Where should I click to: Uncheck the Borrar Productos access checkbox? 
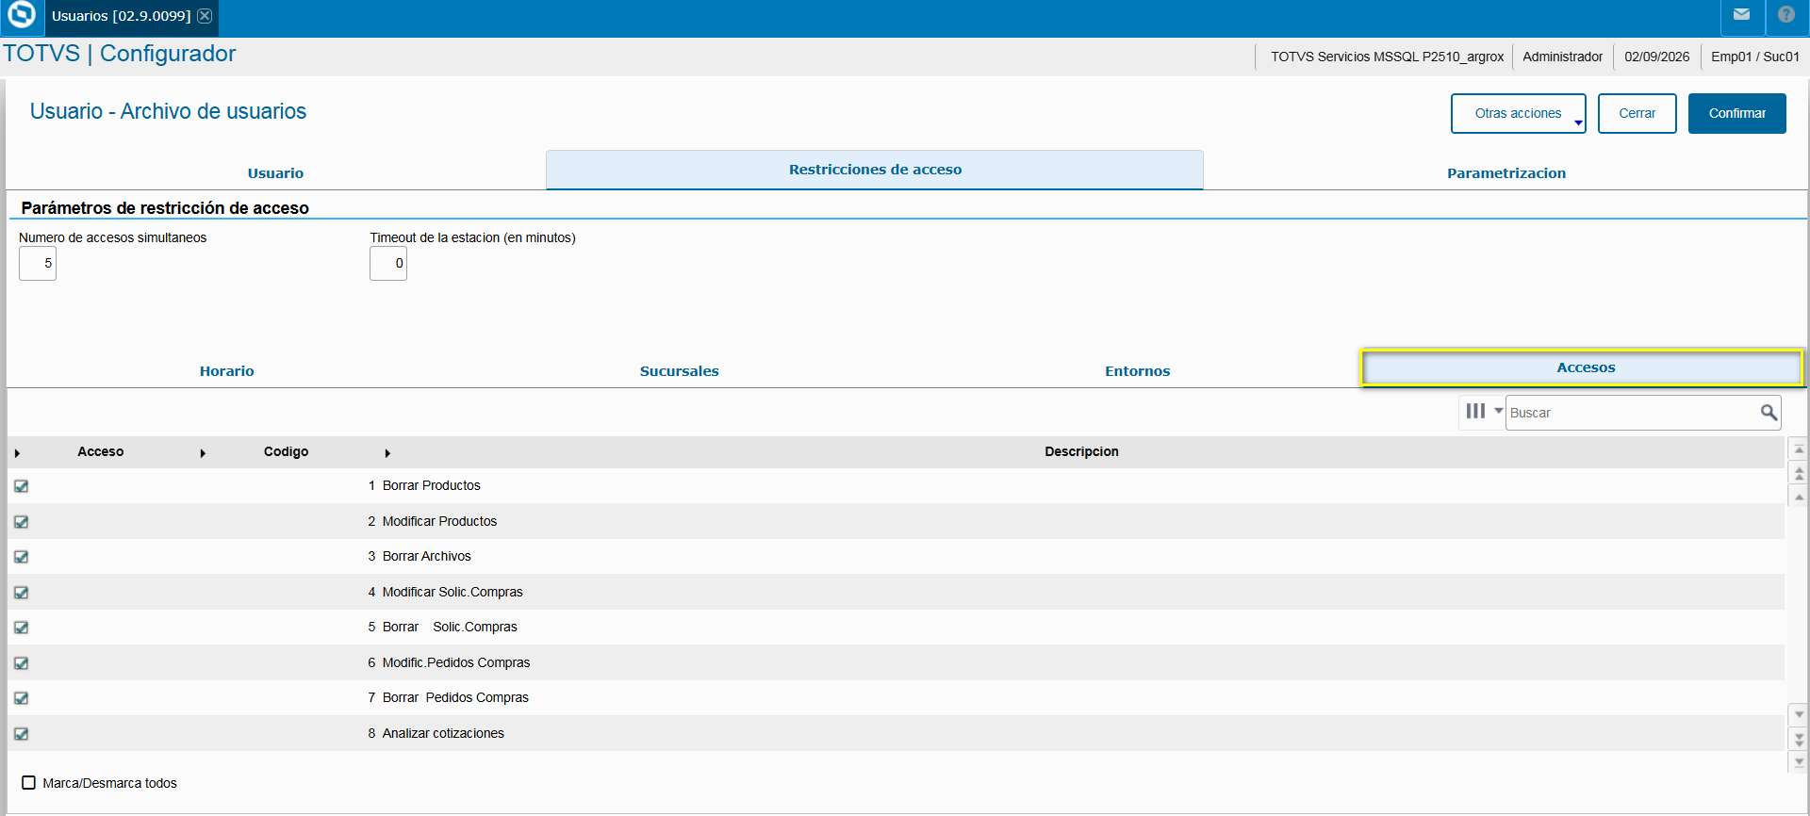[x=21, y=486]
